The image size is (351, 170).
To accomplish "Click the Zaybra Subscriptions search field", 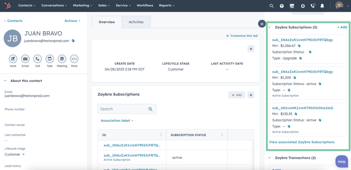I will click(127, 109).
